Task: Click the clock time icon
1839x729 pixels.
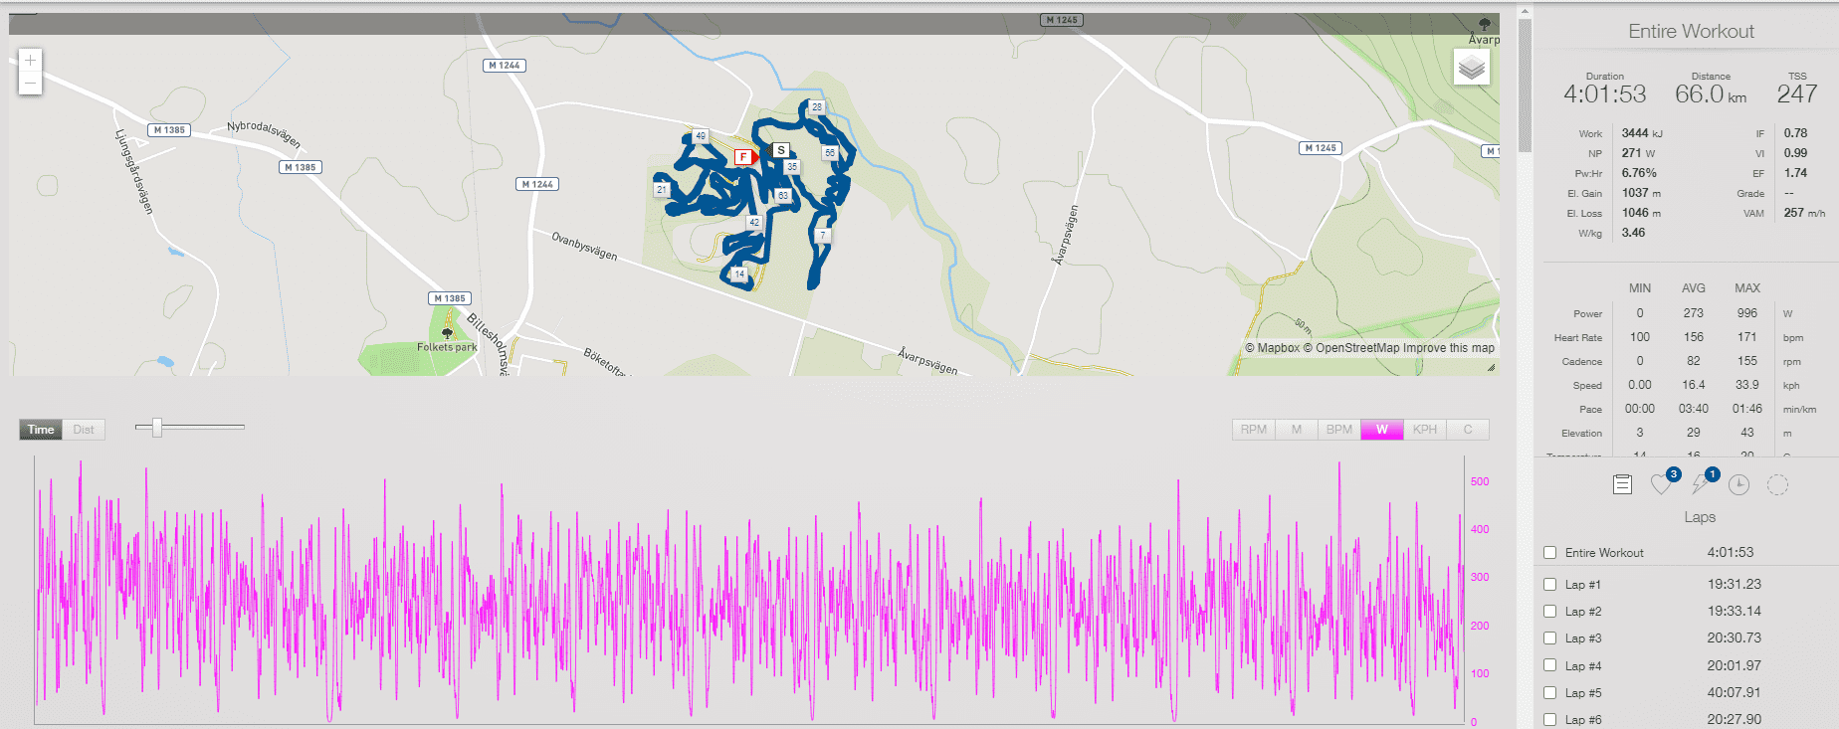Action: [1738, 484]
